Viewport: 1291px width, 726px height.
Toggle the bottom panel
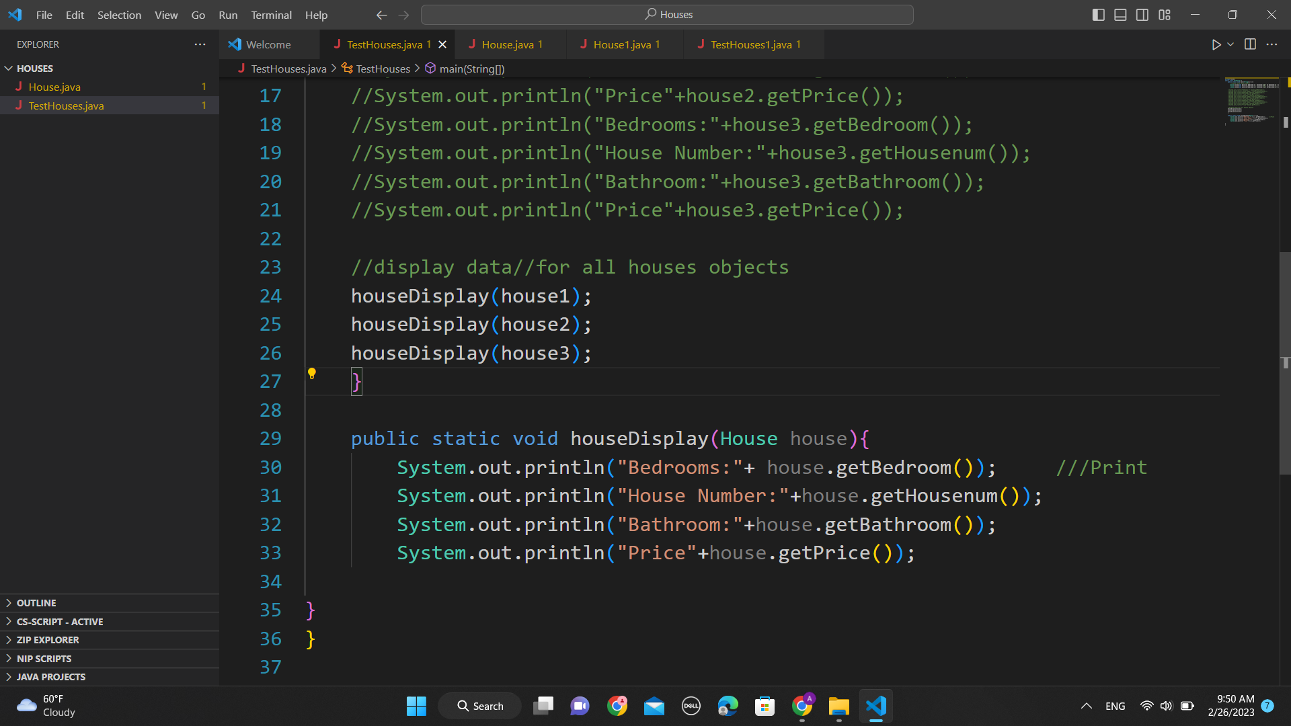click(1120, 15)
